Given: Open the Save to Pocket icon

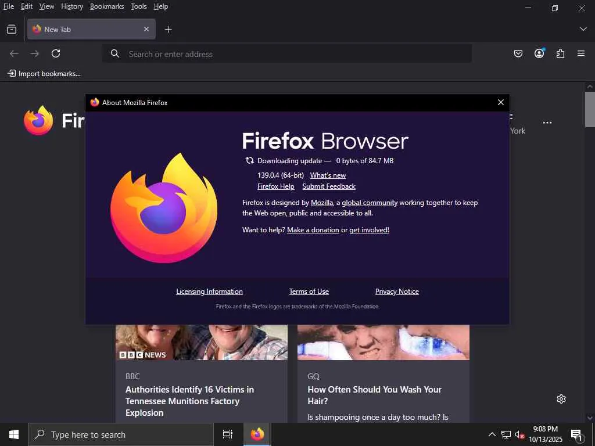Looking at the screenshot, I should 518,54.
